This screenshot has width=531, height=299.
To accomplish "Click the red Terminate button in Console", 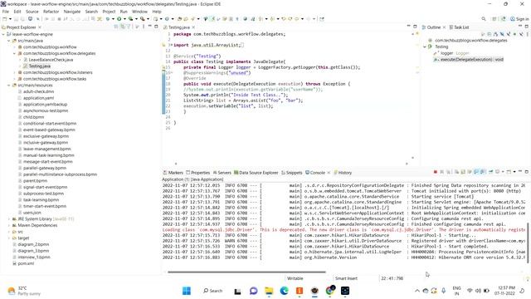I will click(436, 172).
